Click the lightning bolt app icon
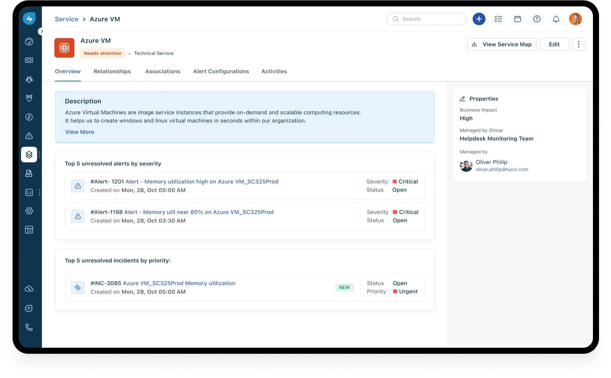The width and height of the screenshot is (611, 378). pos(29,18)
